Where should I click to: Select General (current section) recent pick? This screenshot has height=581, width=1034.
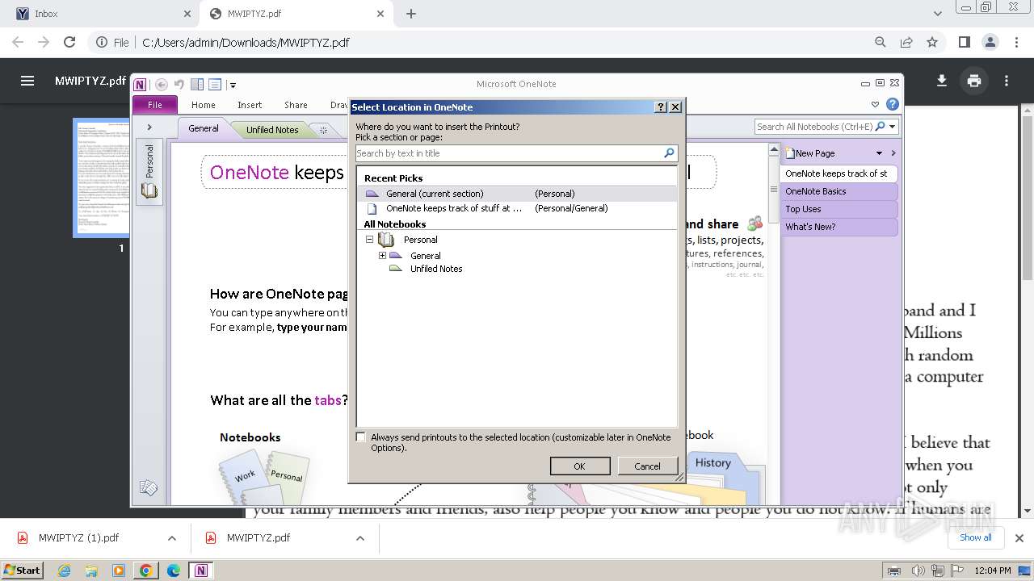point(517,194)
